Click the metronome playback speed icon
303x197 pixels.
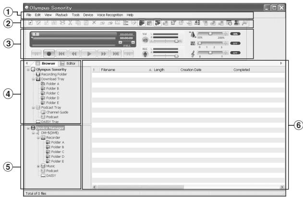[193, 34]
